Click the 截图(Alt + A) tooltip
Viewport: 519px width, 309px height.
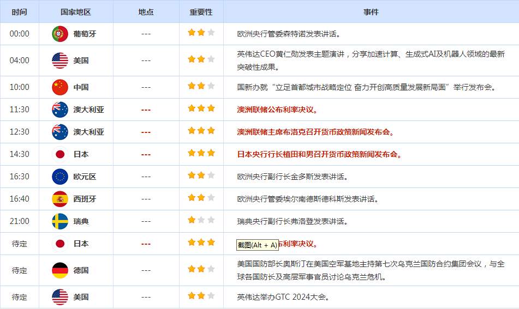pos(257,245)
